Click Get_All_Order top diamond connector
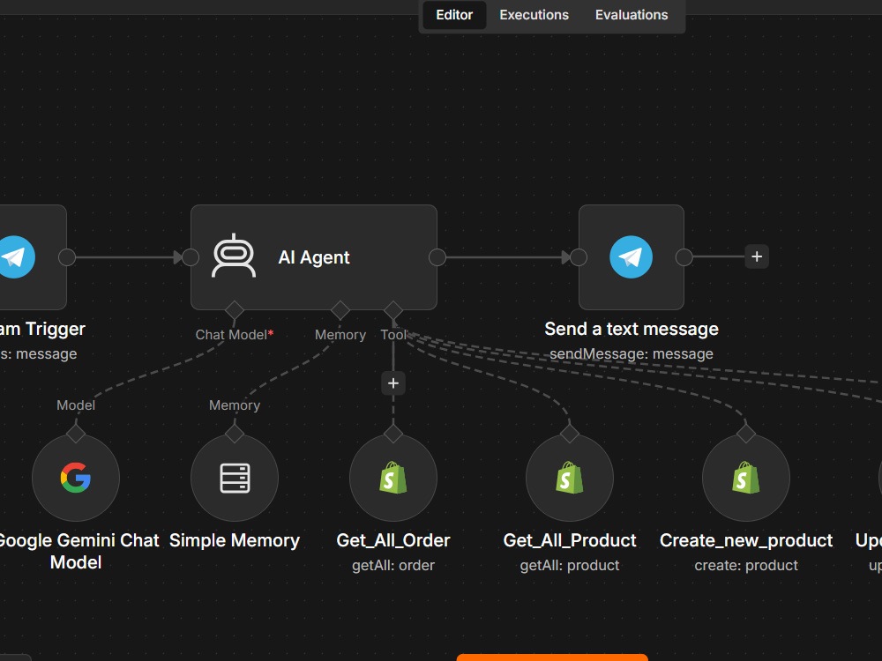882x661 pixels. click(x=393, y=434)
